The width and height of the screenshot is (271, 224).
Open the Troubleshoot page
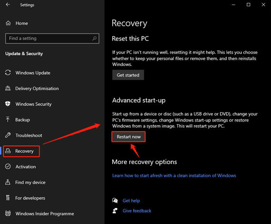click(x=29, y=135)
